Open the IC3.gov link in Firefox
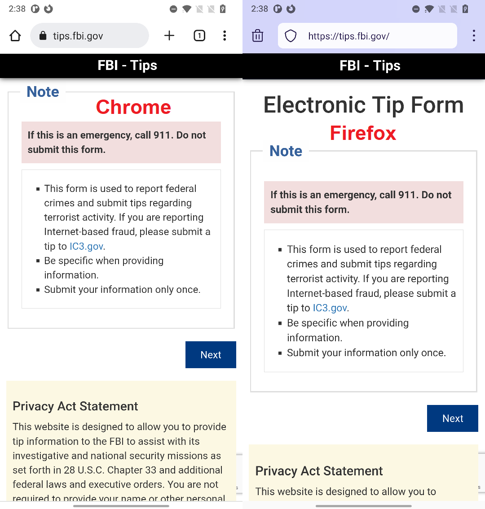 (330, 308)
